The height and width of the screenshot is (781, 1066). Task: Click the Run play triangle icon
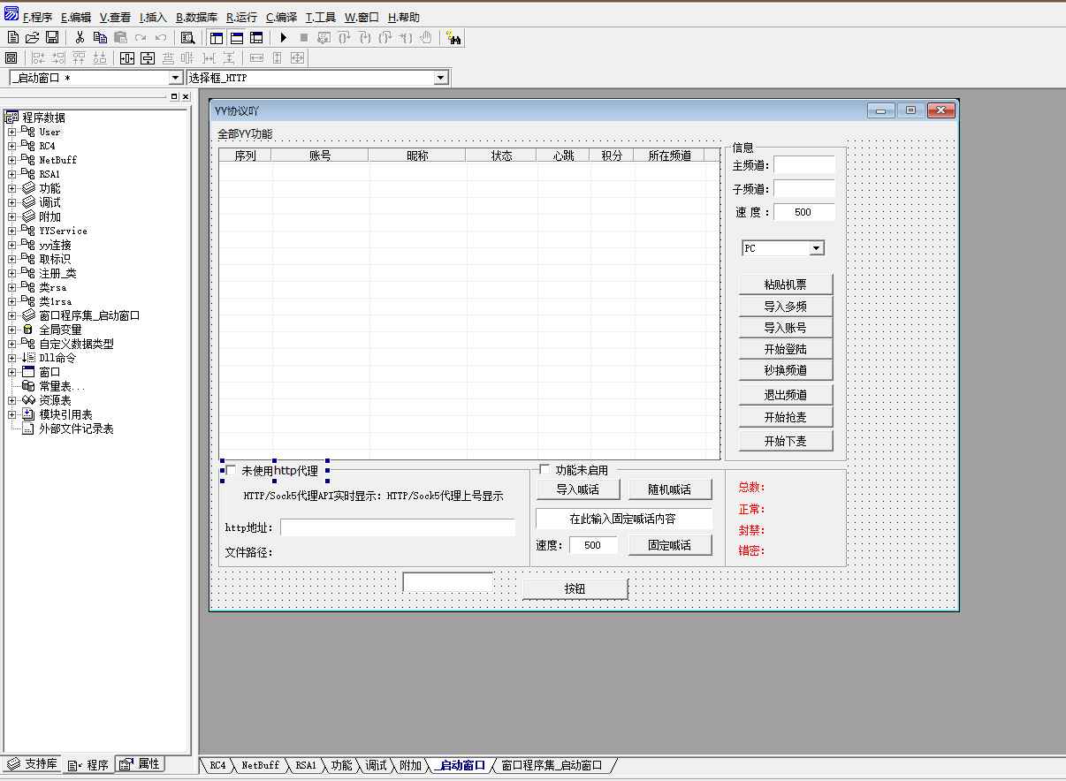click(x=284, y=37)
